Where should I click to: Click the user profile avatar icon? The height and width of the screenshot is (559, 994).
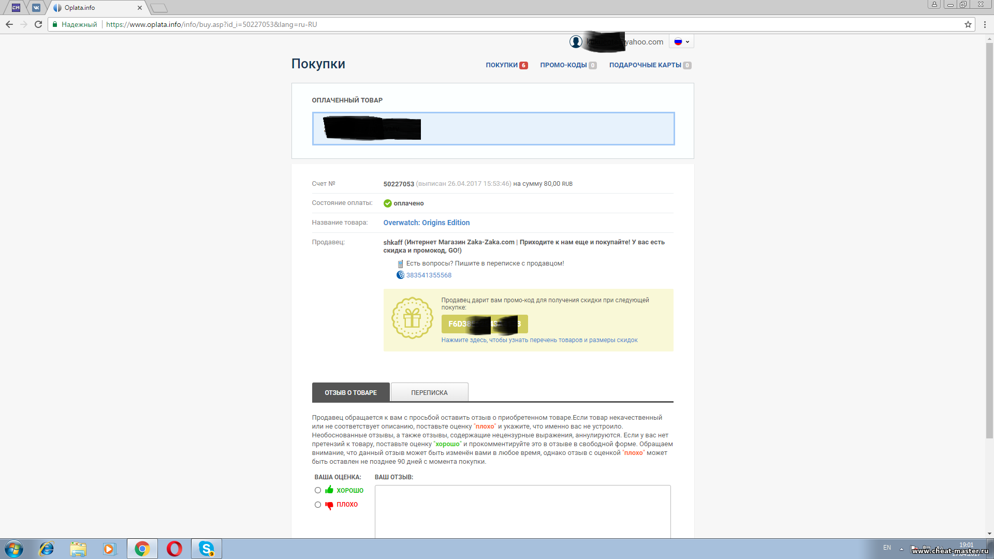coord(576,42)
